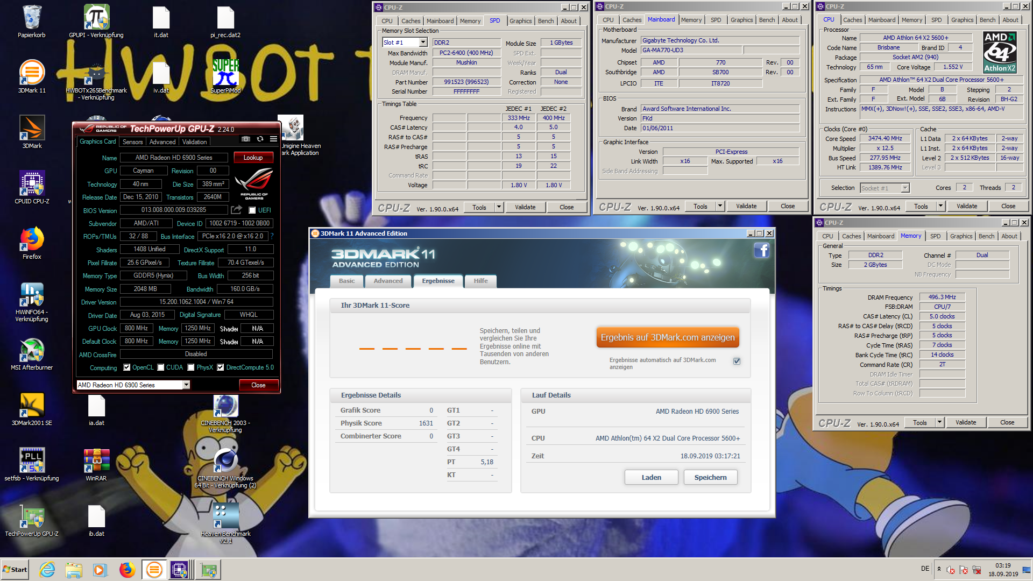Click the DE language indicator in taskbar
Viewport: 1033px width, 581px height.
pyautogui.click(x=925, y=569)
